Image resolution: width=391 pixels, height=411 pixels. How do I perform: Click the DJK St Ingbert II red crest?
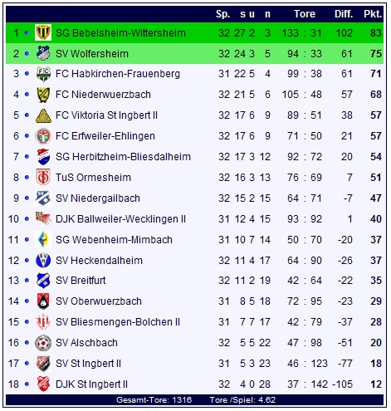pos(43,384)
